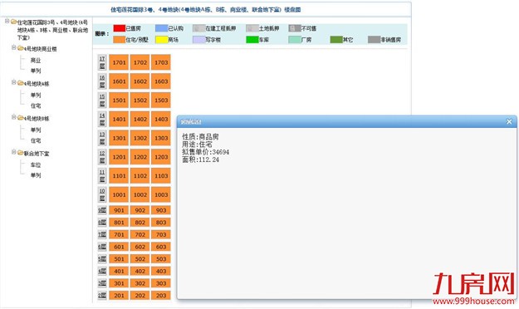Viewport: 519px width, 309px height.
Task: Open room 503 details
Action: point(161,258)
